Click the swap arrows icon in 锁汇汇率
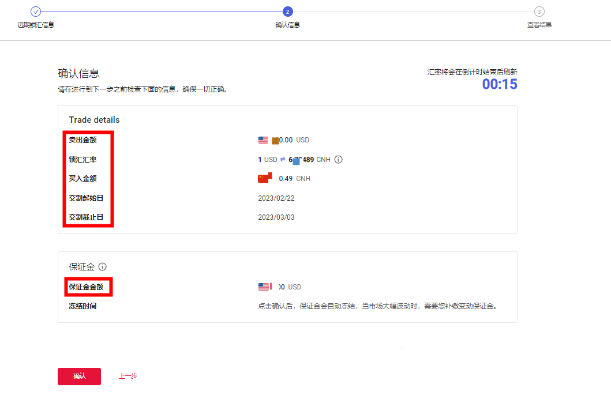The width and height of the screenshot is (611, 399). [x=283, y=160]
